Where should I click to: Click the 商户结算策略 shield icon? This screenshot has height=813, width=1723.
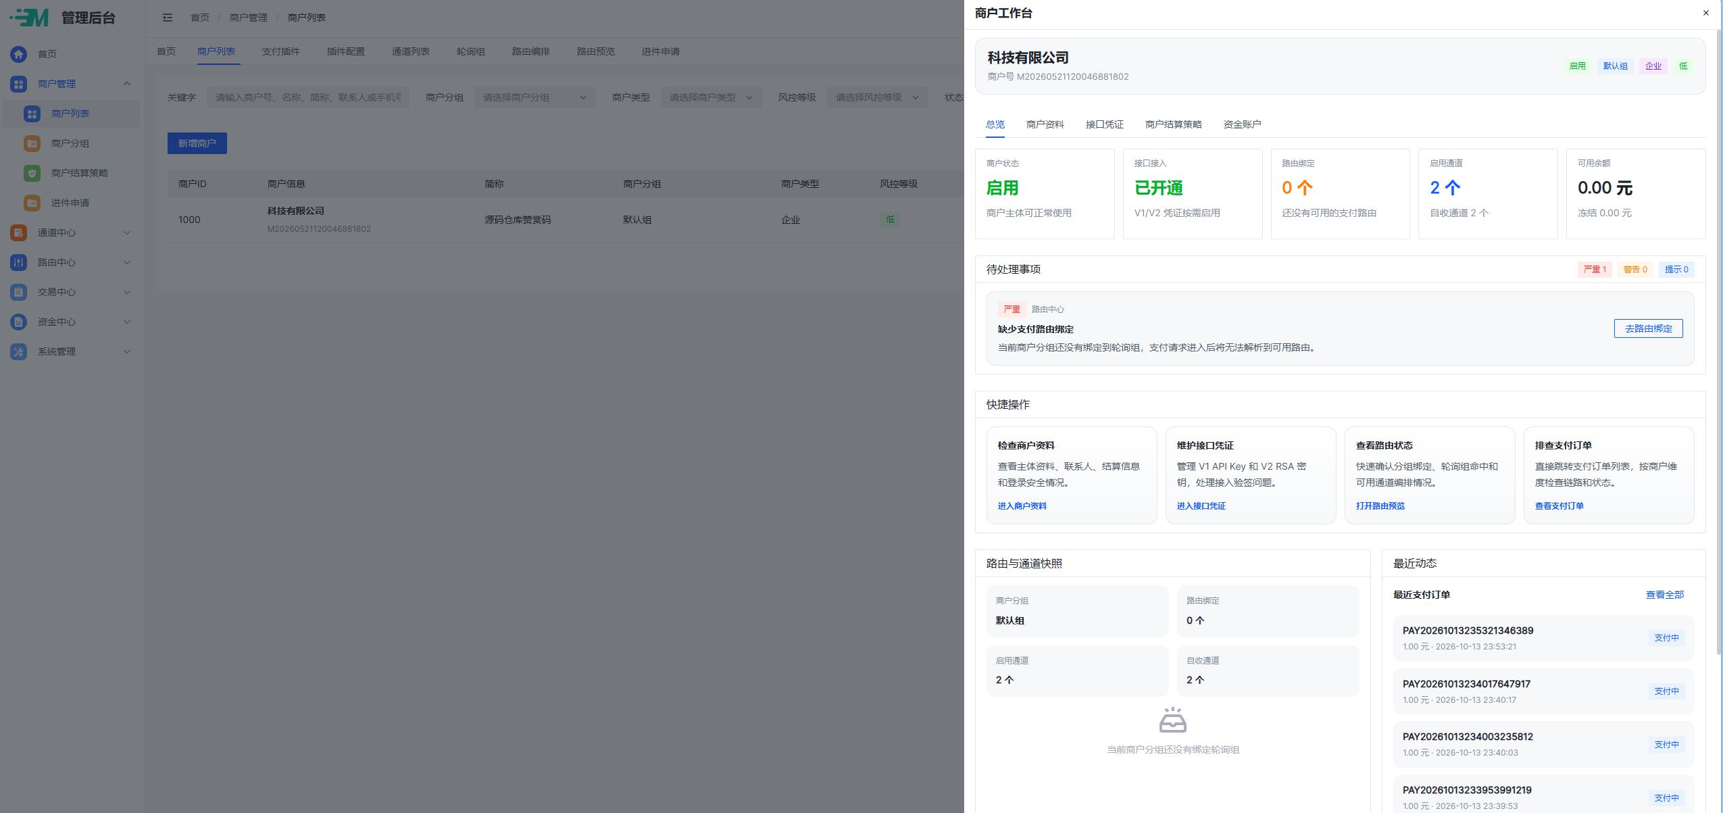(x=32, y=173)
